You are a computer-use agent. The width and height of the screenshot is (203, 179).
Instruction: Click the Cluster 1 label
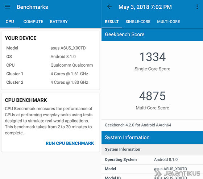pyautogui.click(x=14, y=74)
